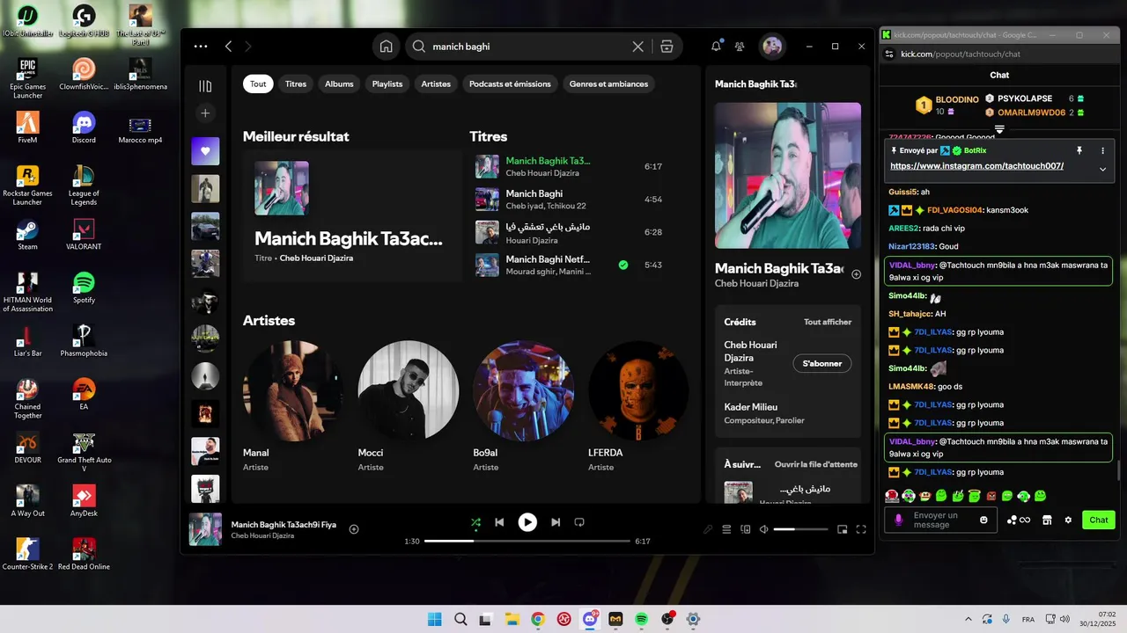
Task: Create a playlist with the plus icon
Action: pos(205,113)
